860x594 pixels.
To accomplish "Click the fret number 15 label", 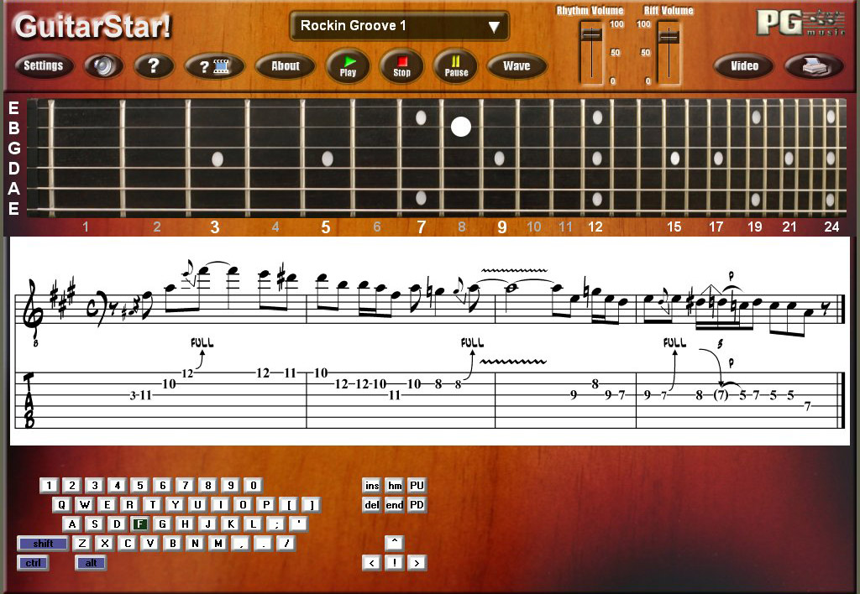I will point(674,227).
